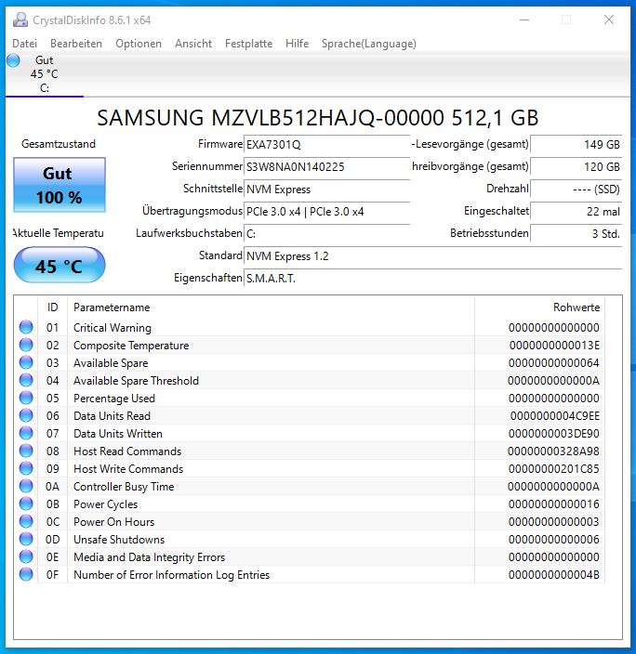Select the Critical Warning parameter name
636x654 pixels.
(113, 327)
